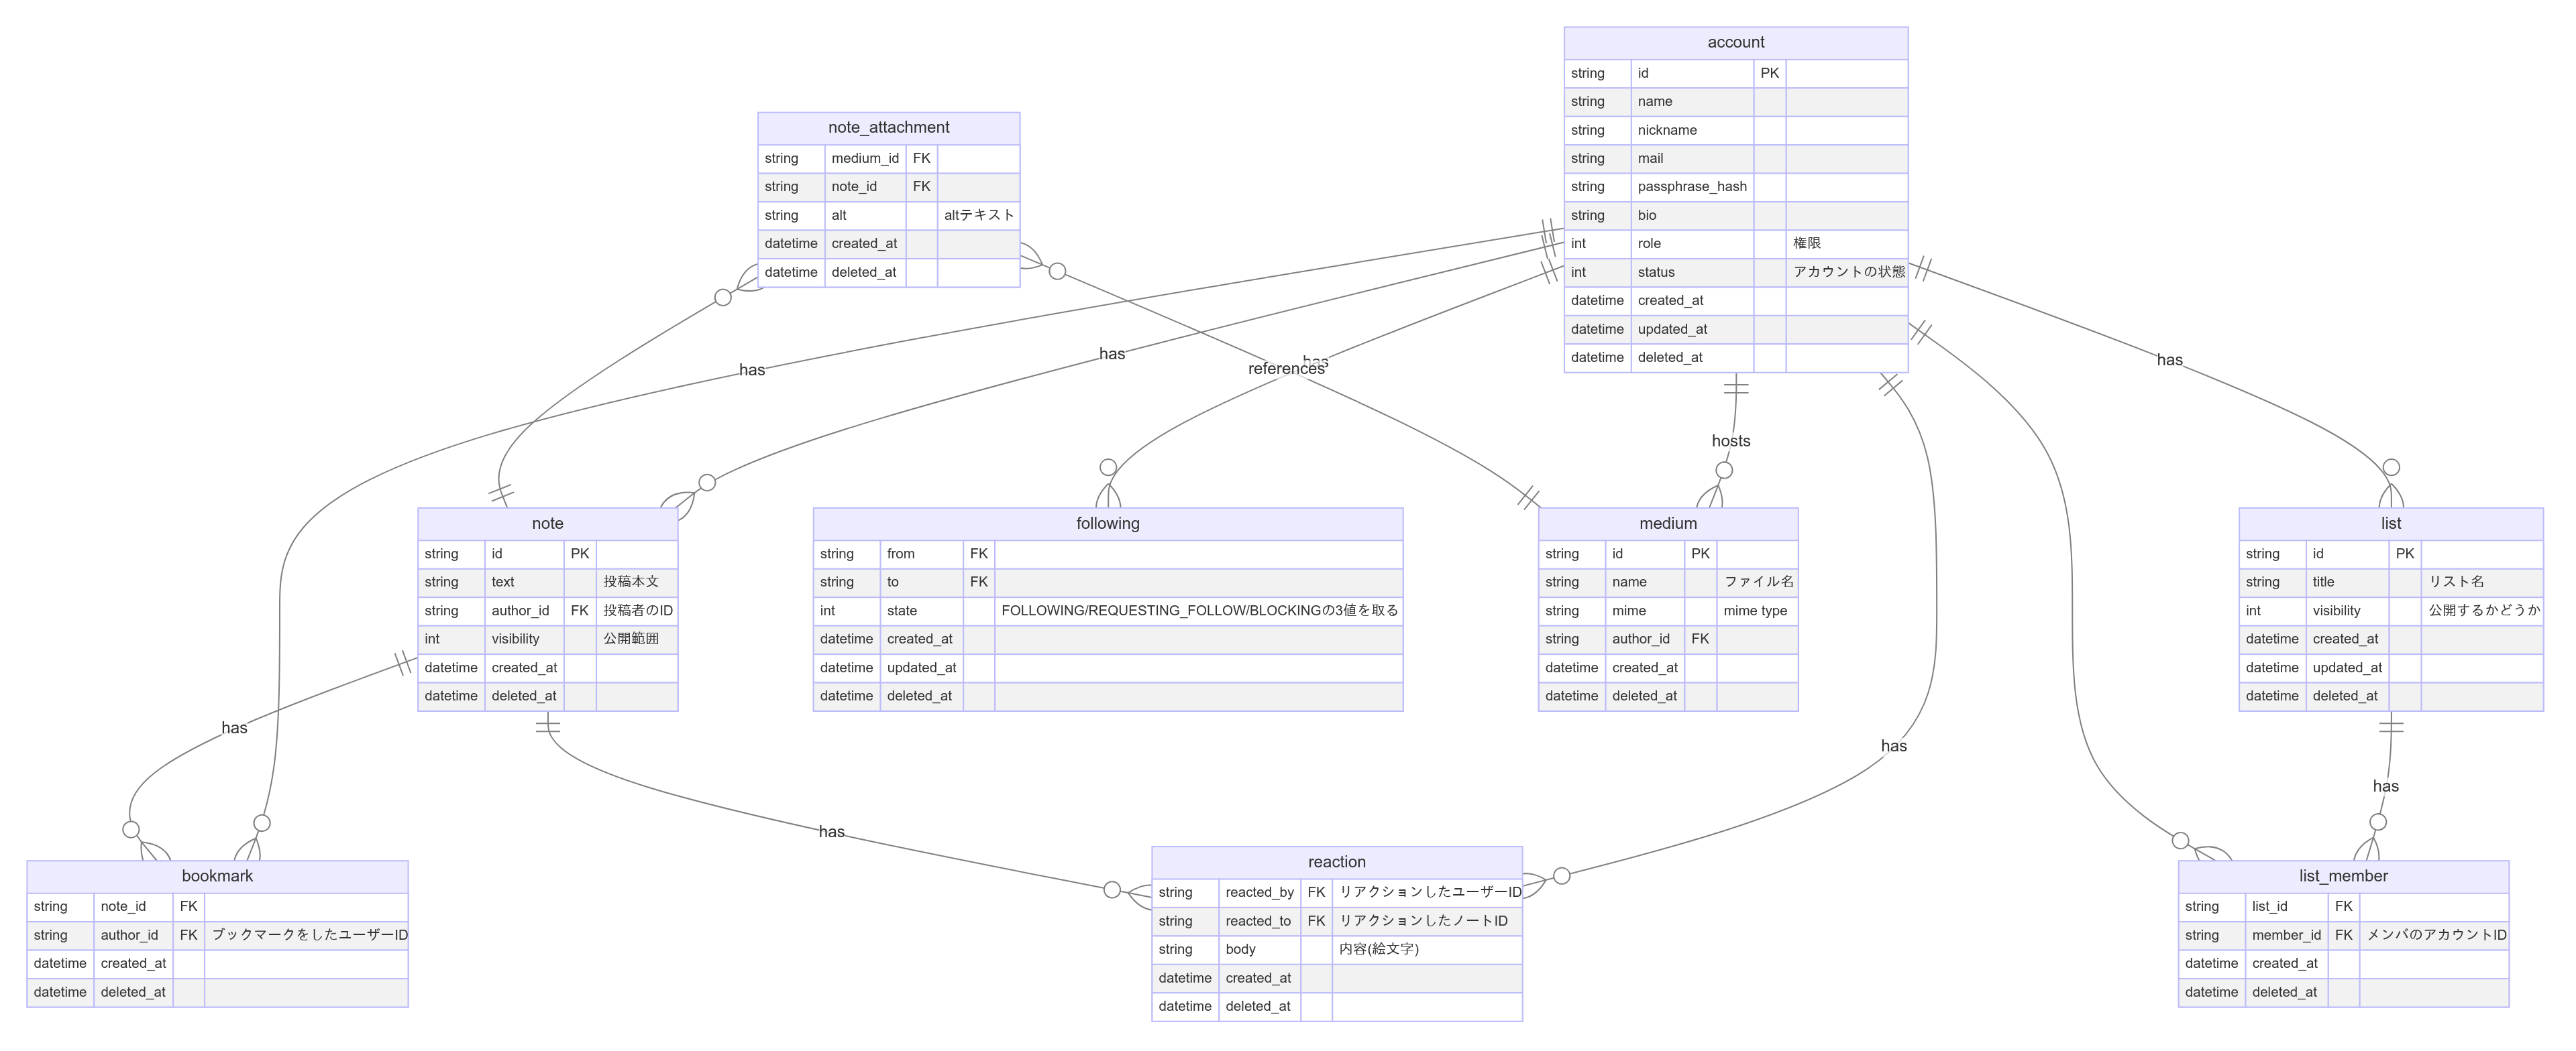Click the mail field in account
The width and height of the screenshot is (2576, 1051).
(1692, 158)
